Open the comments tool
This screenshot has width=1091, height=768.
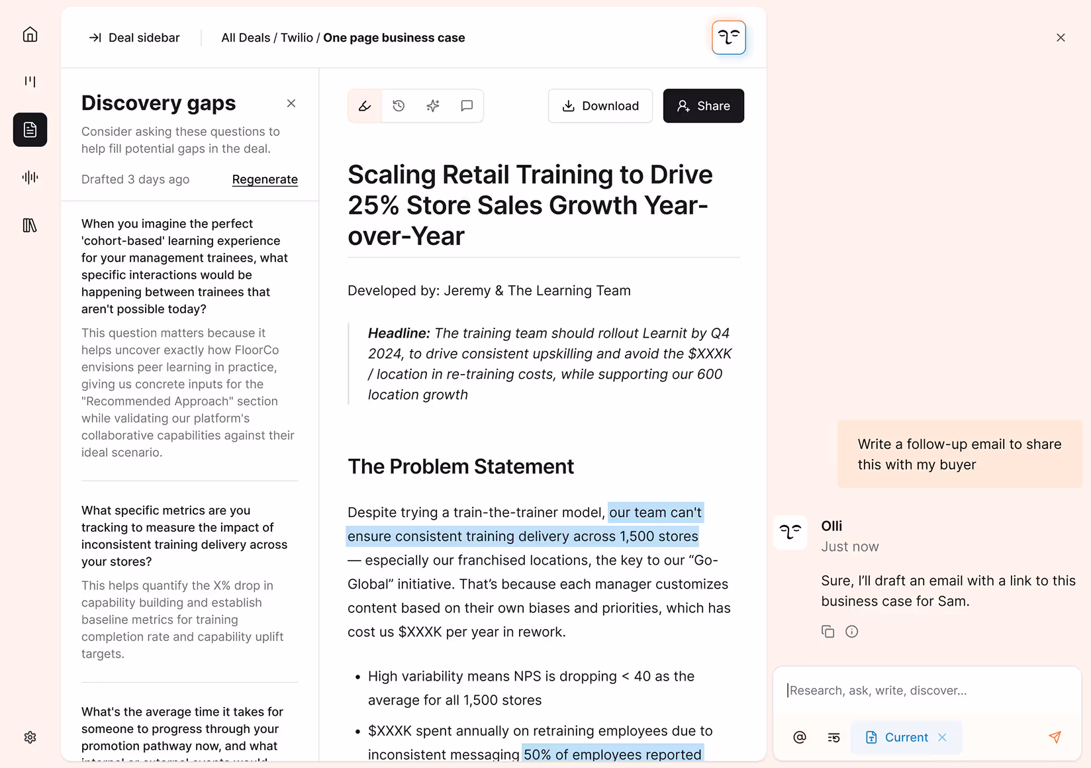[x=467, y=106]
